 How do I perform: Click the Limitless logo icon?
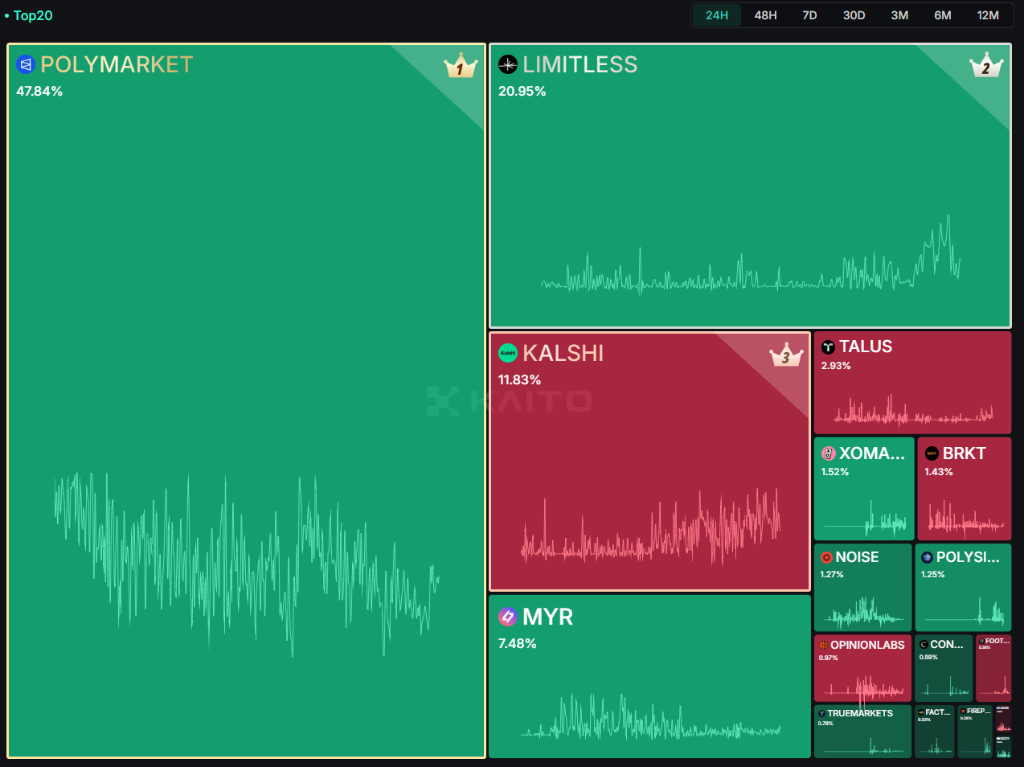(x=508, y=64)
